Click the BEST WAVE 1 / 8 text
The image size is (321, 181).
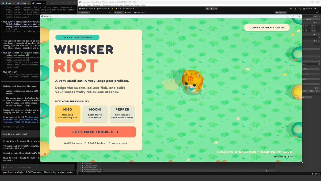pyautogui.click(x=283, y=157)
